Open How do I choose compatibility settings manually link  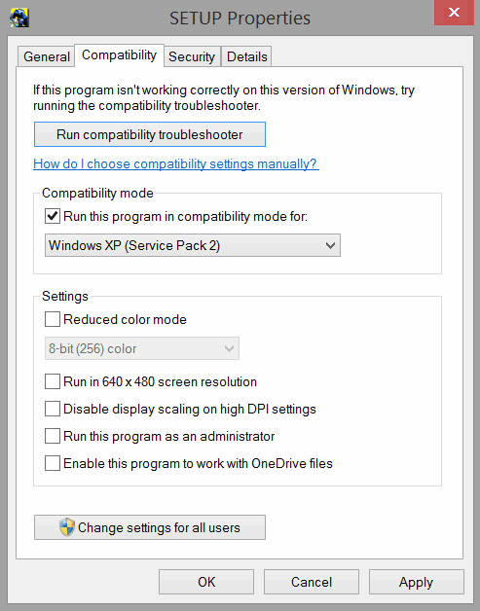coord(176,163)
